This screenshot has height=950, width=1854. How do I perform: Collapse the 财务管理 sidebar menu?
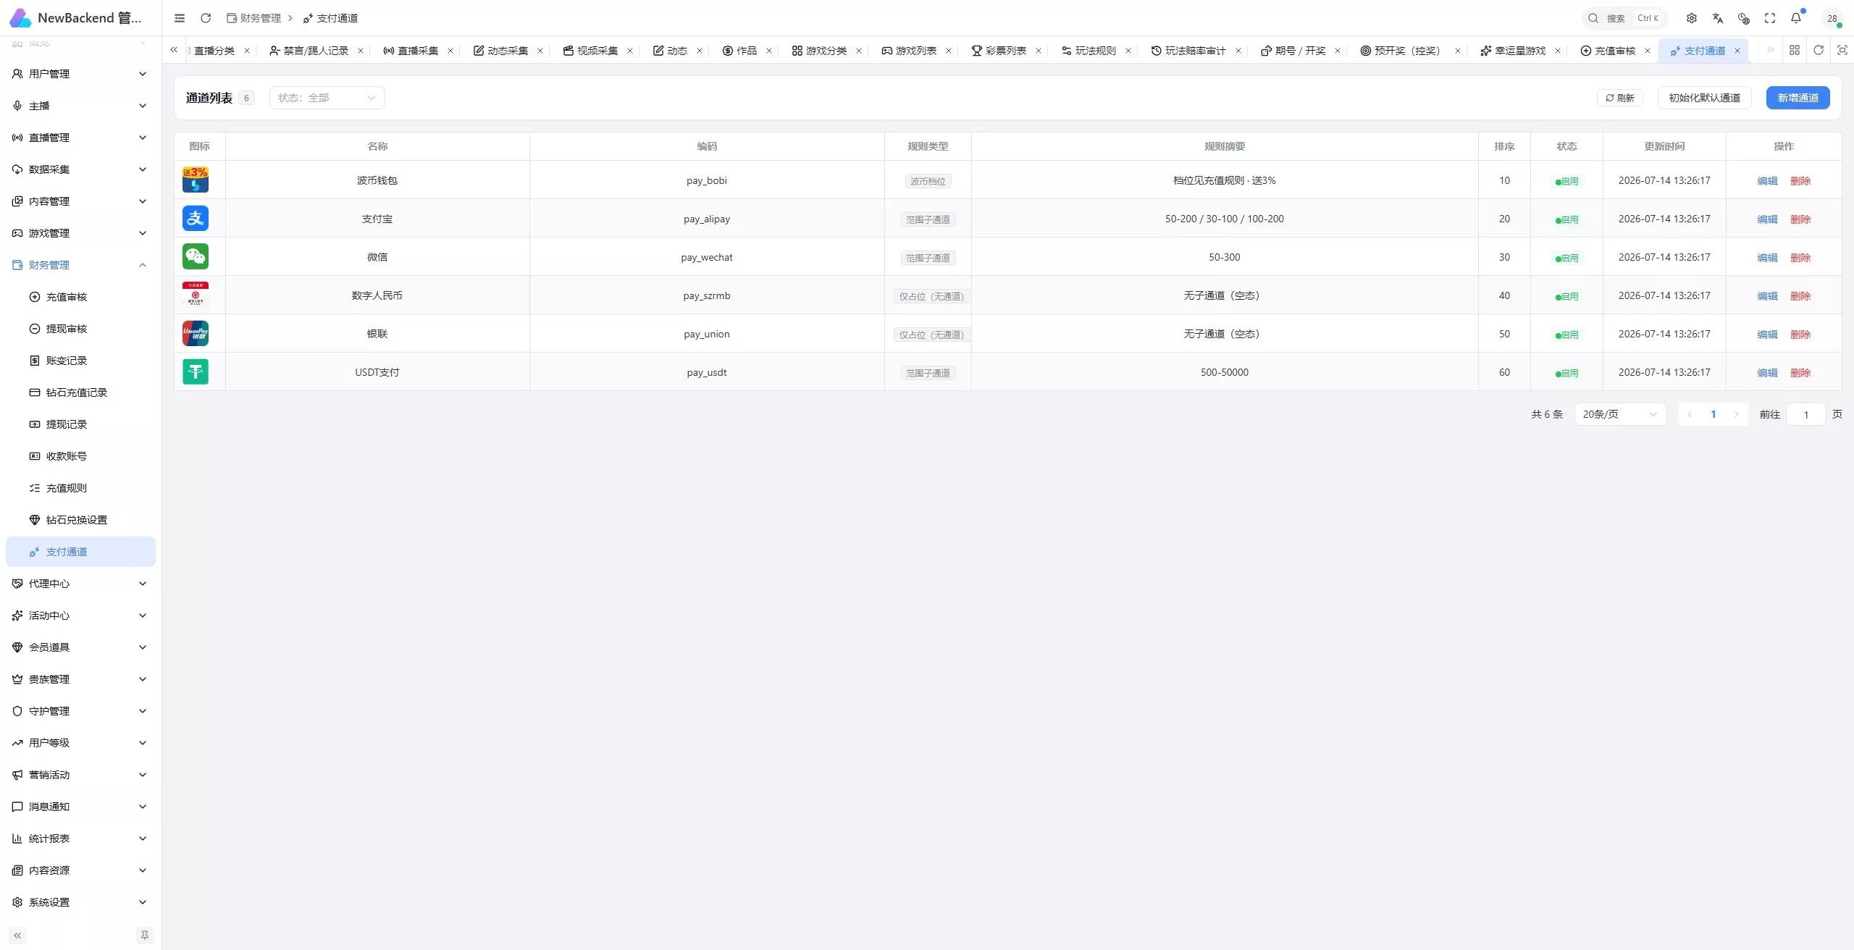coord(80,265)
